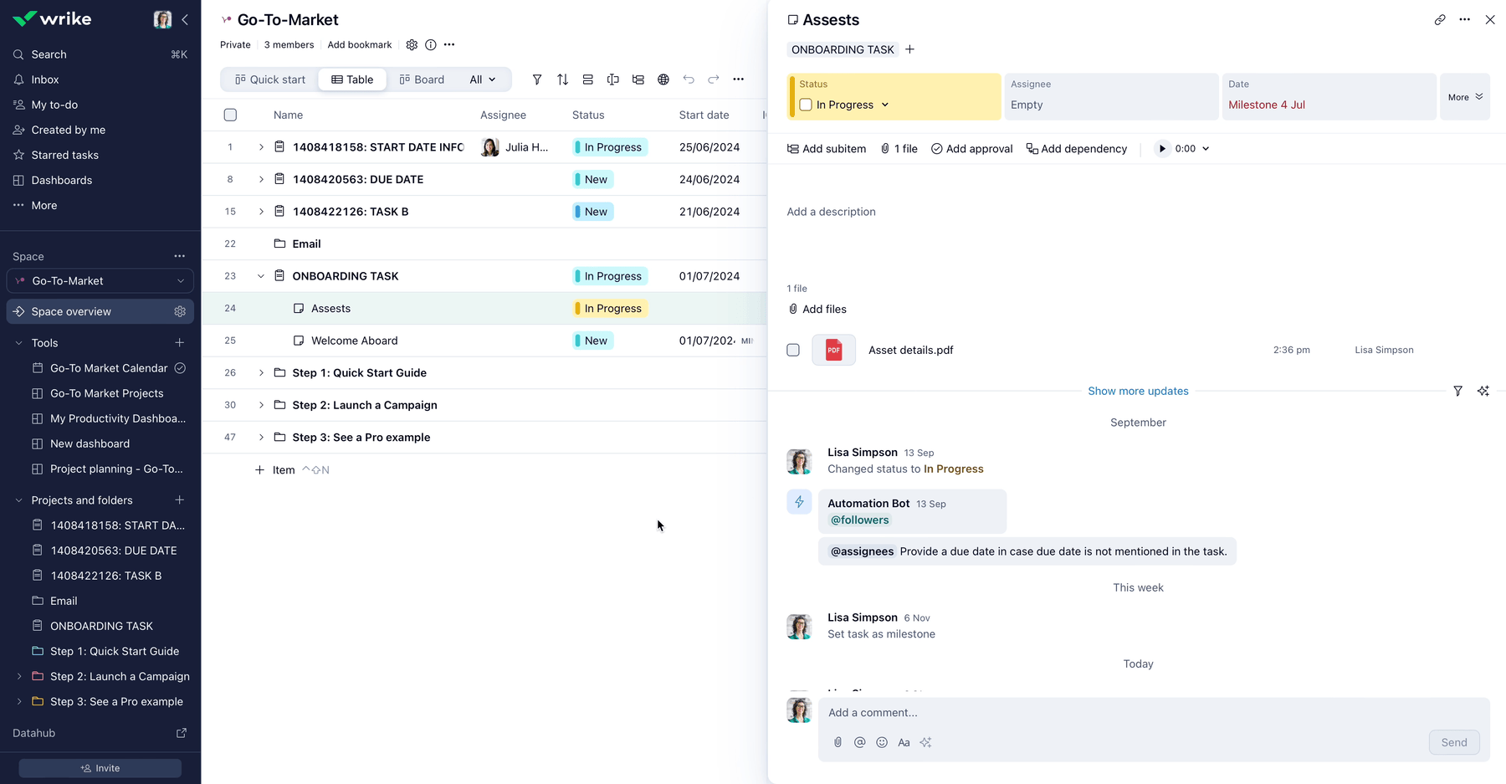Click the undo arrow in toolbar
Viewport: 1506px width, 784px height.
pos(689,79)
